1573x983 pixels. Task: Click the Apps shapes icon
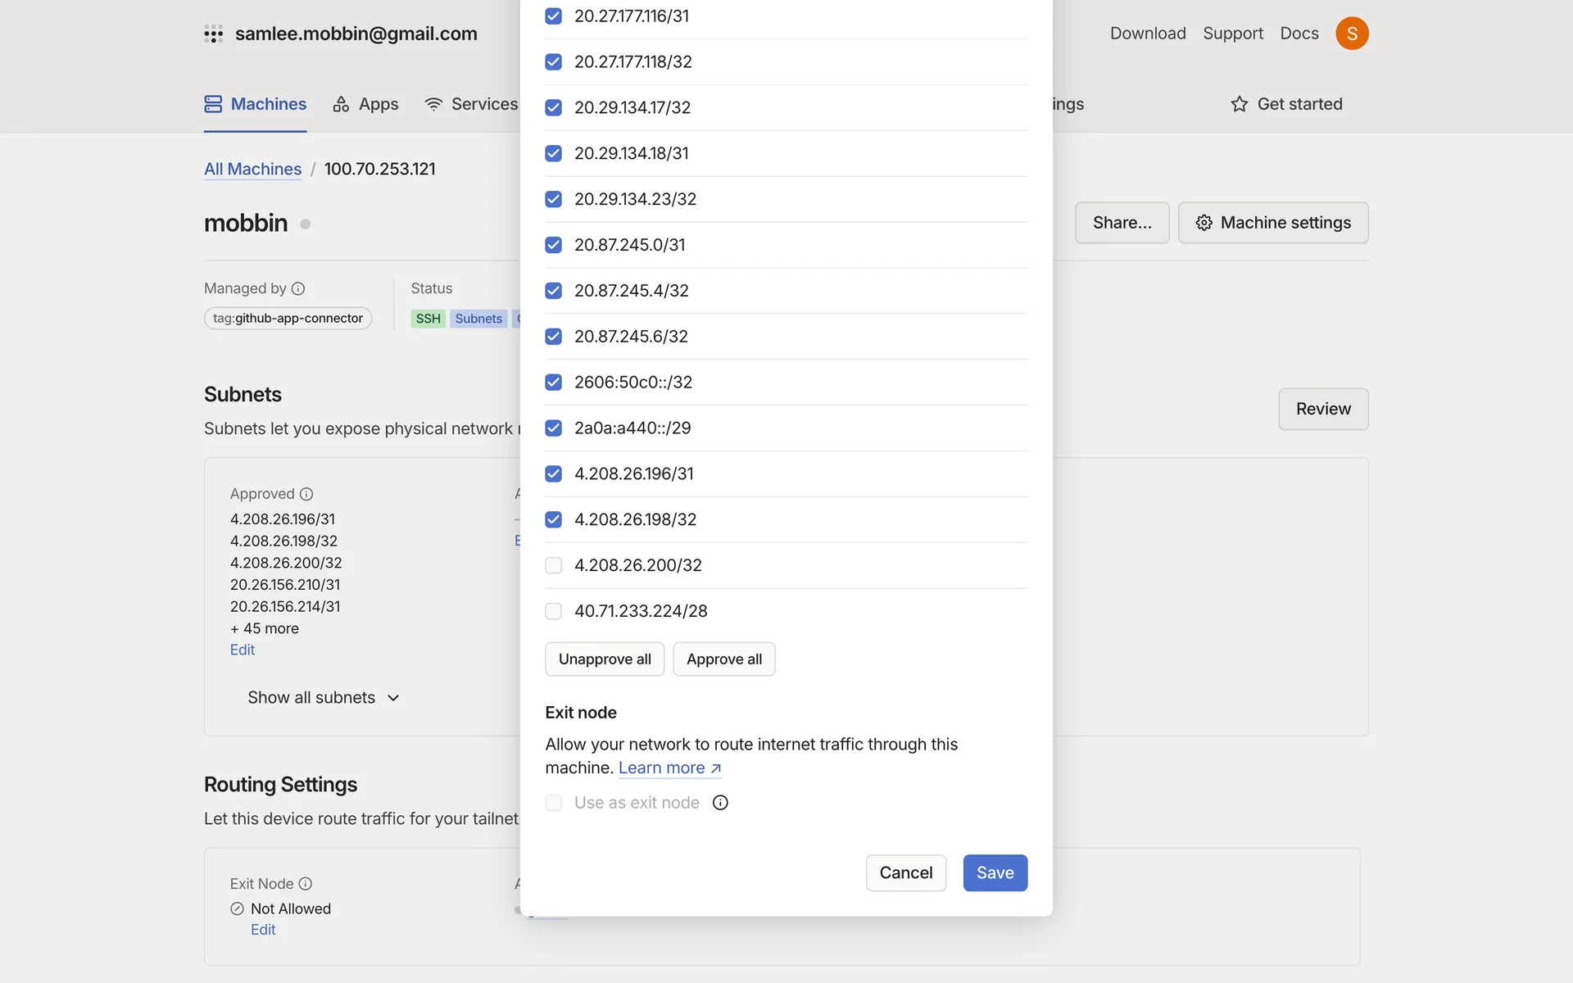click(x=341, y=104)
